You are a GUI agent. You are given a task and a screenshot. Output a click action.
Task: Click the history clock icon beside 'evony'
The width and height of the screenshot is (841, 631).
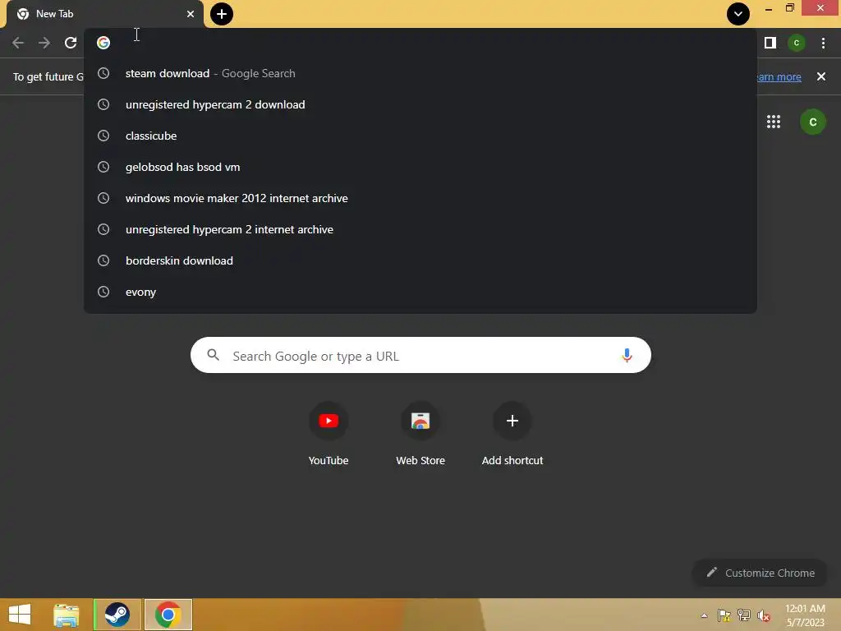tap(103, 292)
